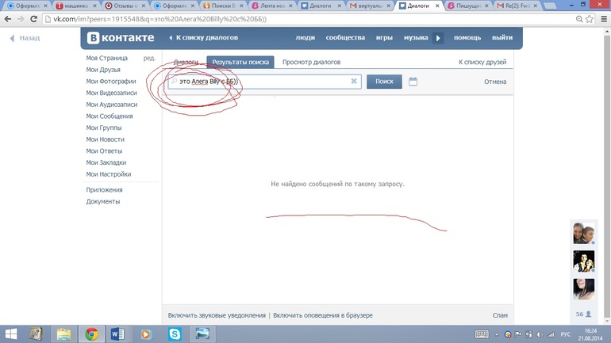Reload the page with refresh icon
The image size is (611, 343).
click(34, 19)
